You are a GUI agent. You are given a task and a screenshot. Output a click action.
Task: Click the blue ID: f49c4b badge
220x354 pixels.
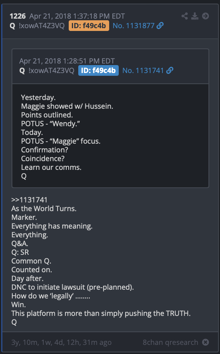click(98, 70)
